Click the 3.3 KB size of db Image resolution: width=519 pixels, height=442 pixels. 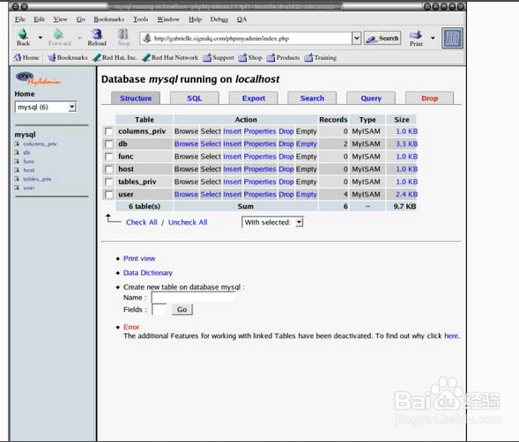click(406, 144)
